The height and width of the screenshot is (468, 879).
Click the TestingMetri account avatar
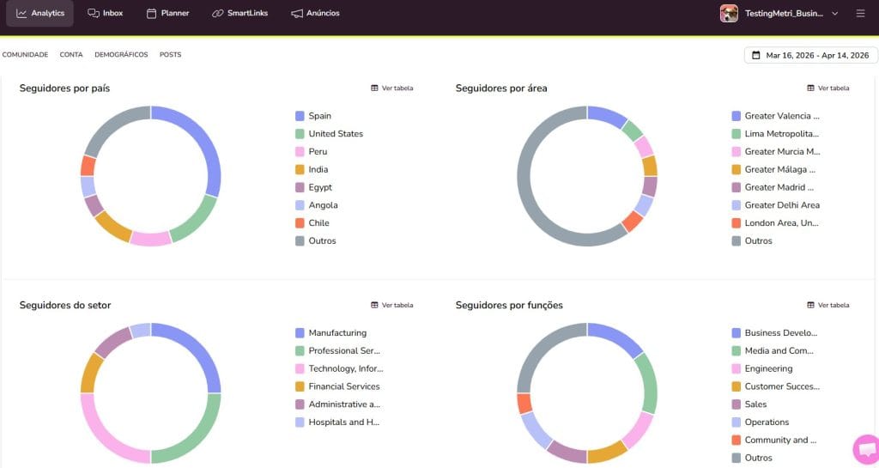[729, 14]
